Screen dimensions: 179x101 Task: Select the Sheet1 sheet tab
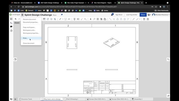[17, 23]
